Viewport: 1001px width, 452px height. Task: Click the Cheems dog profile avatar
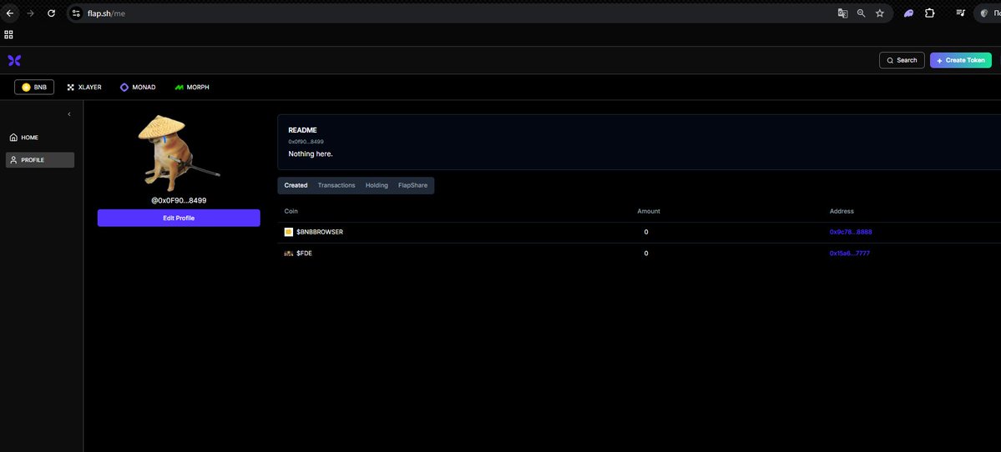click(179, 153)
